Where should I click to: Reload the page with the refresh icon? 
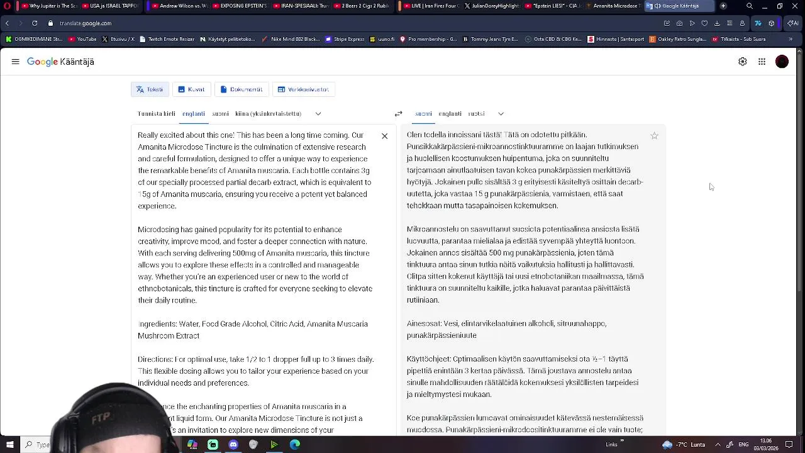pyautogui.click(x=34, y=23)
